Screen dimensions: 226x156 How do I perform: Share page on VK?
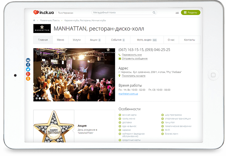coord(28,60)
